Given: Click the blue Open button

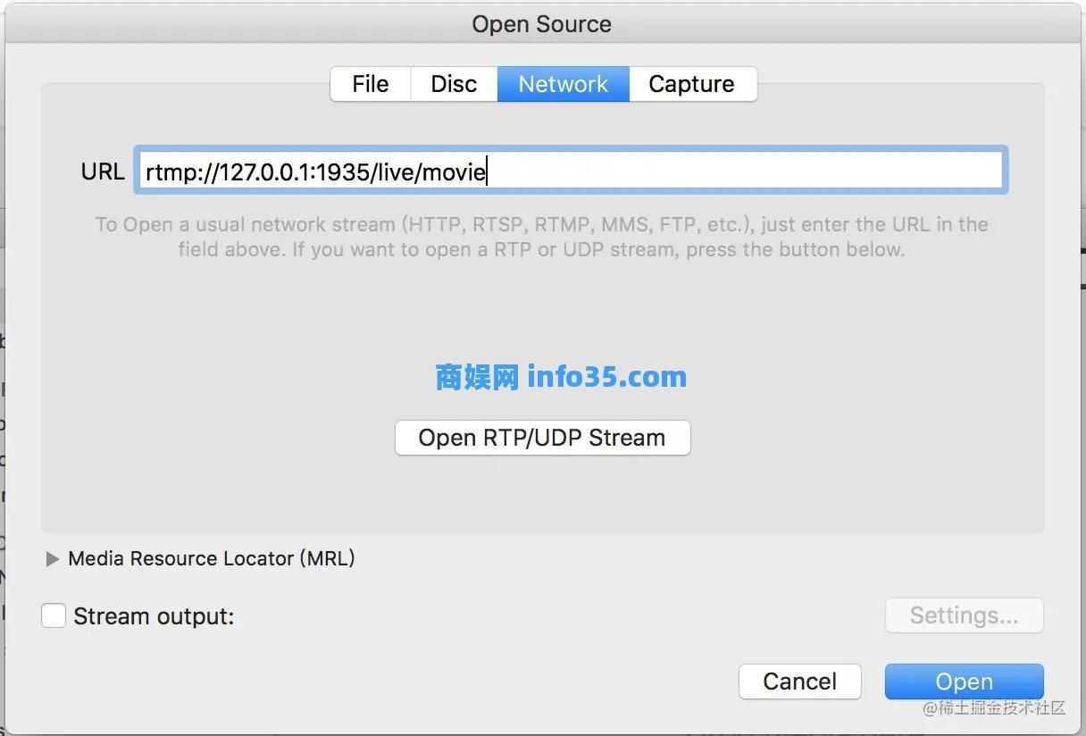Looking at the screenshot, I should 964,682.
